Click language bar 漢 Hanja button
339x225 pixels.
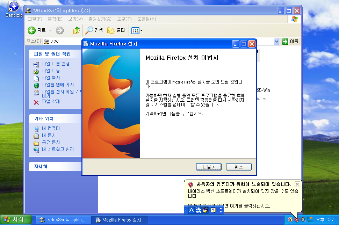tap(198, 210)
